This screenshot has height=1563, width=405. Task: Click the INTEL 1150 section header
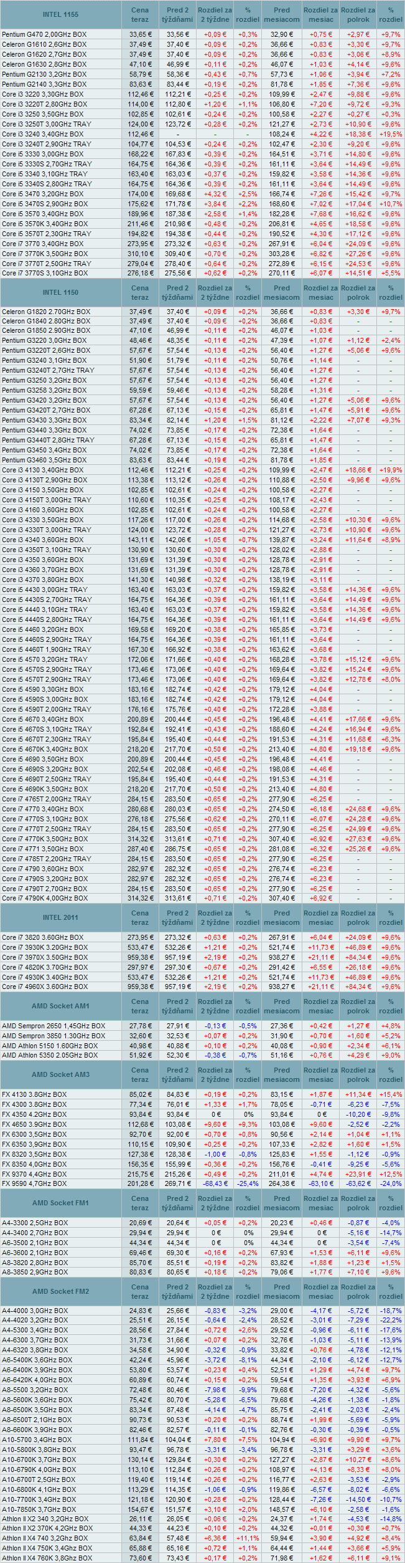click(x=60, y=292)
